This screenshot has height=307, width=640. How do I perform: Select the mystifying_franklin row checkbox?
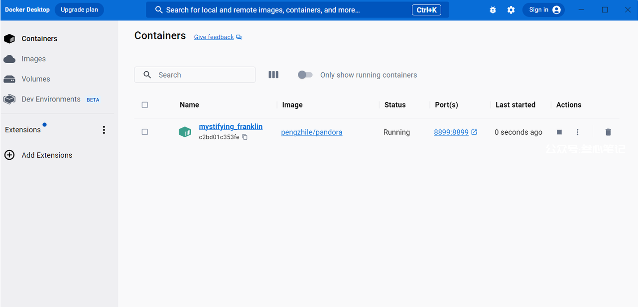pyautogui.click(x=145, y=132)
